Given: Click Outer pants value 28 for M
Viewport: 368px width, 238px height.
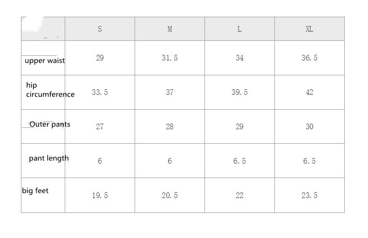Looking at the screenshot, I should [170, 127].
